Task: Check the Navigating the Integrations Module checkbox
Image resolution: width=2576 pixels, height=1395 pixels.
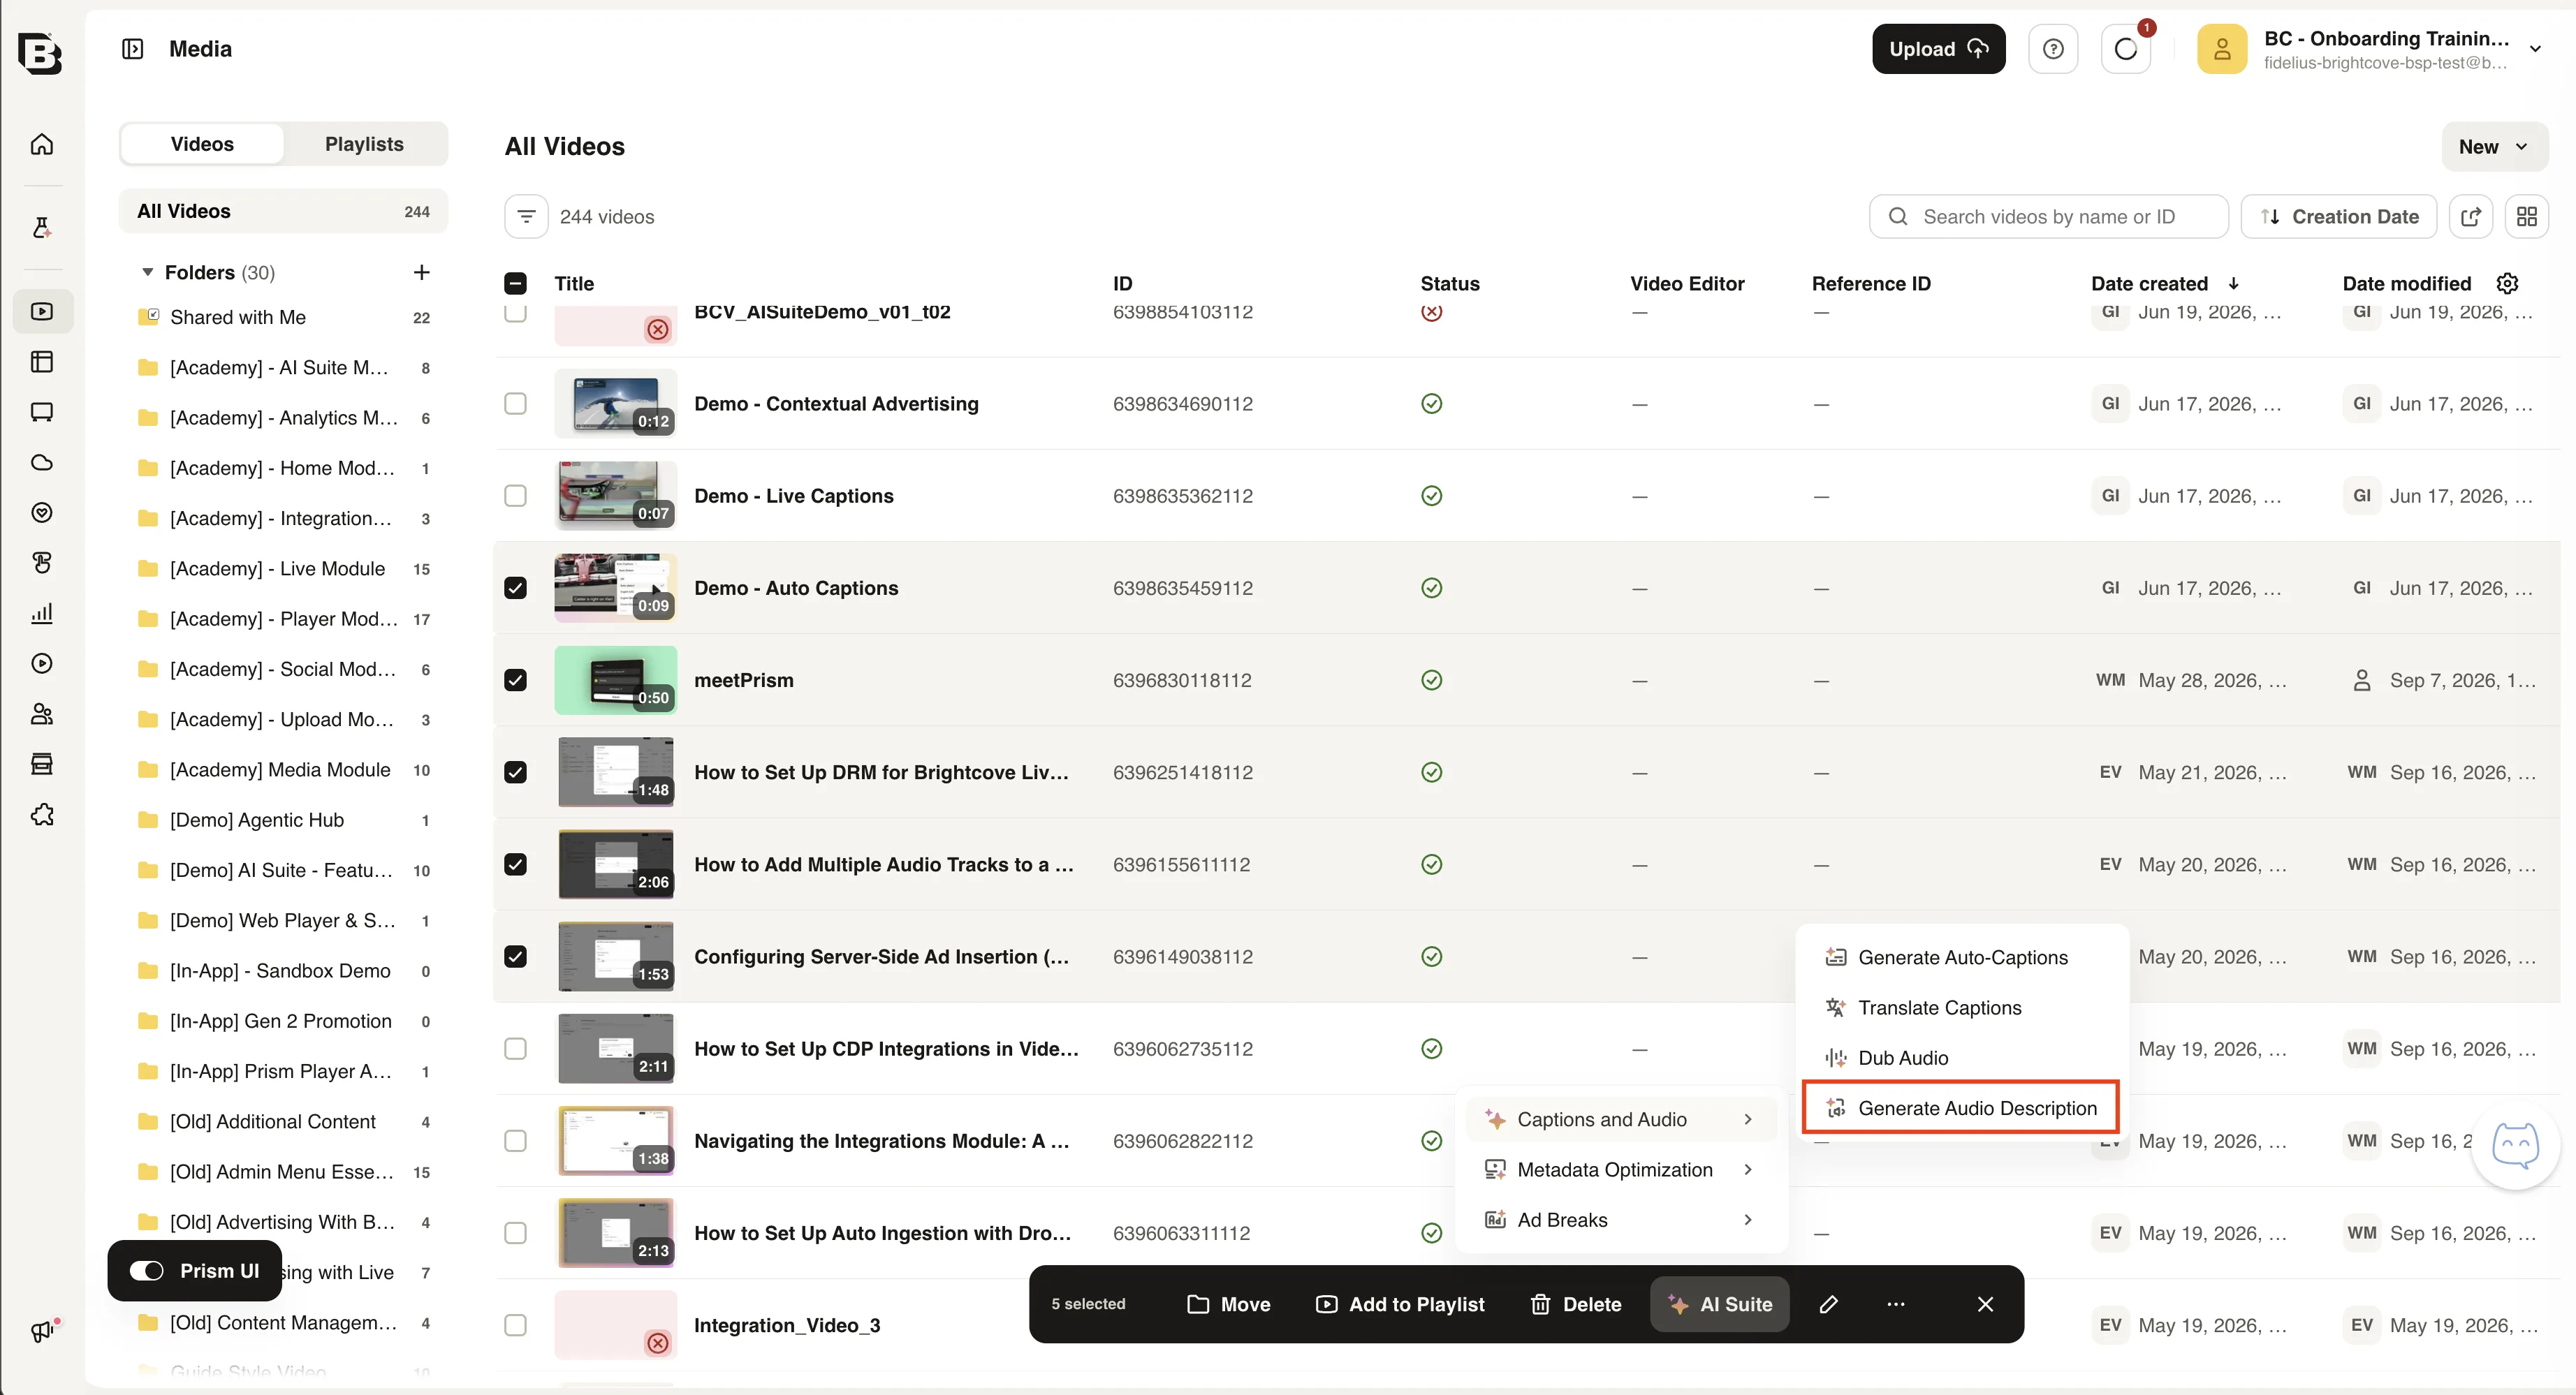Action: tap(515, 1141)
